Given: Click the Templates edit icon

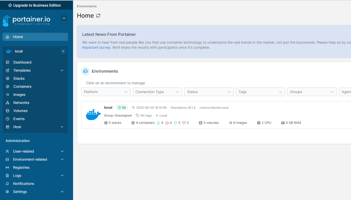Looking at the screenshot, I should tap(8, 70).
